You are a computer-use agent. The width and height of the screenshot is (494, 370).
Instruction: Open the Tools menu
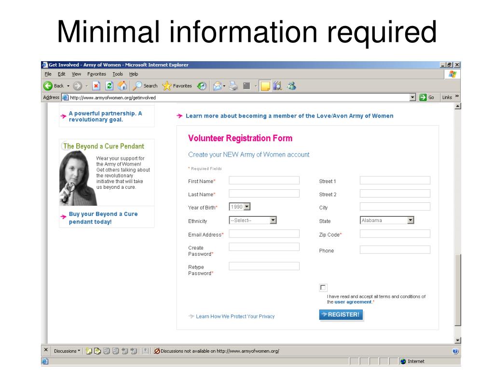coord(118,74)
